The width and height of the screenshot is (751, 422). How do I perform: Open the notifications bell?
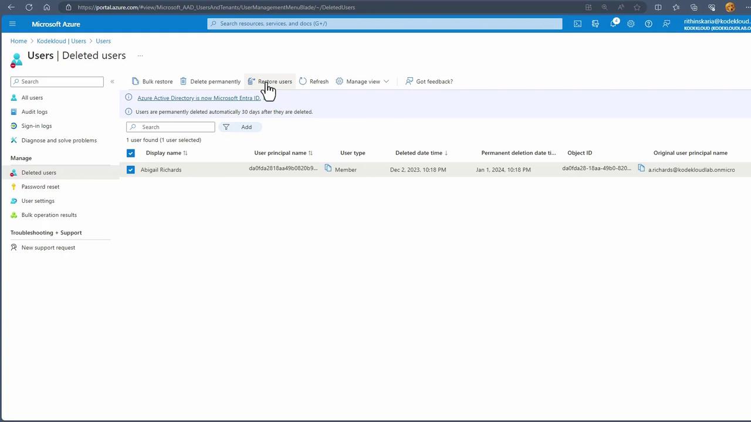pos(613,24)
